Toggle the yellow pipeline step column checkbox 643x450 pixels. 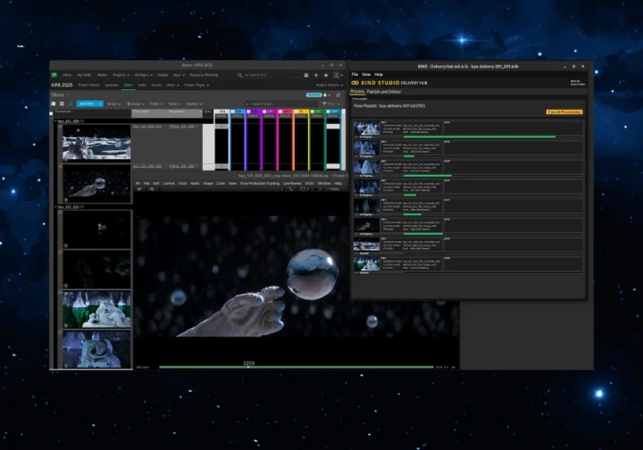[x=296, y=112]
